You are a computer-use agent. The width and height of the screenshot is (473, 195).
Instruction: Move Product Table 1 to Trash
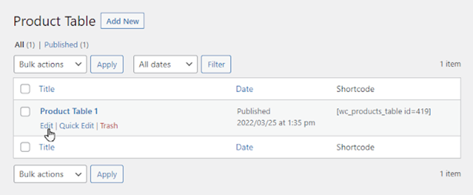pyautogui.click(x=109, y=126)
